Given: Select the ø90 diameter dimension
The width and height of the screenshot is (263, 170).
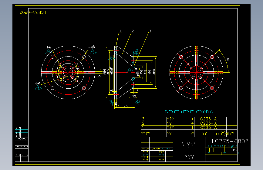Looking at the screenshot, I should pyautogui.click(x=149, y=72).
